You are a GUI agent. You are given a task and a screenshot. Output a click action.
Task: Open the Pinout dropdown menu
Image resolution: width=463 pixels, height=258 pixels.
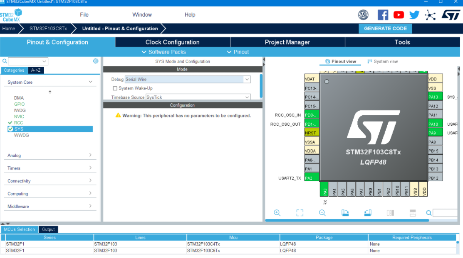tap(238, 52)
